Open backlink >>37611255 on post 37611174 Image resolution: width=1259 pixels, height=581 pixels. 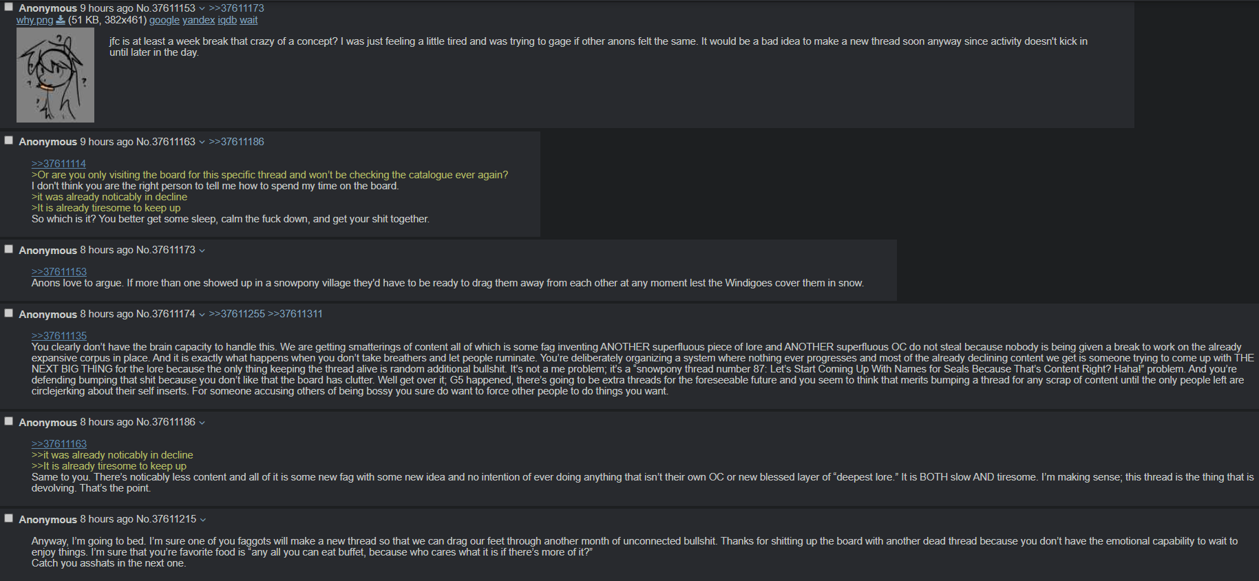pyautogui.click(x=237, y=314)
